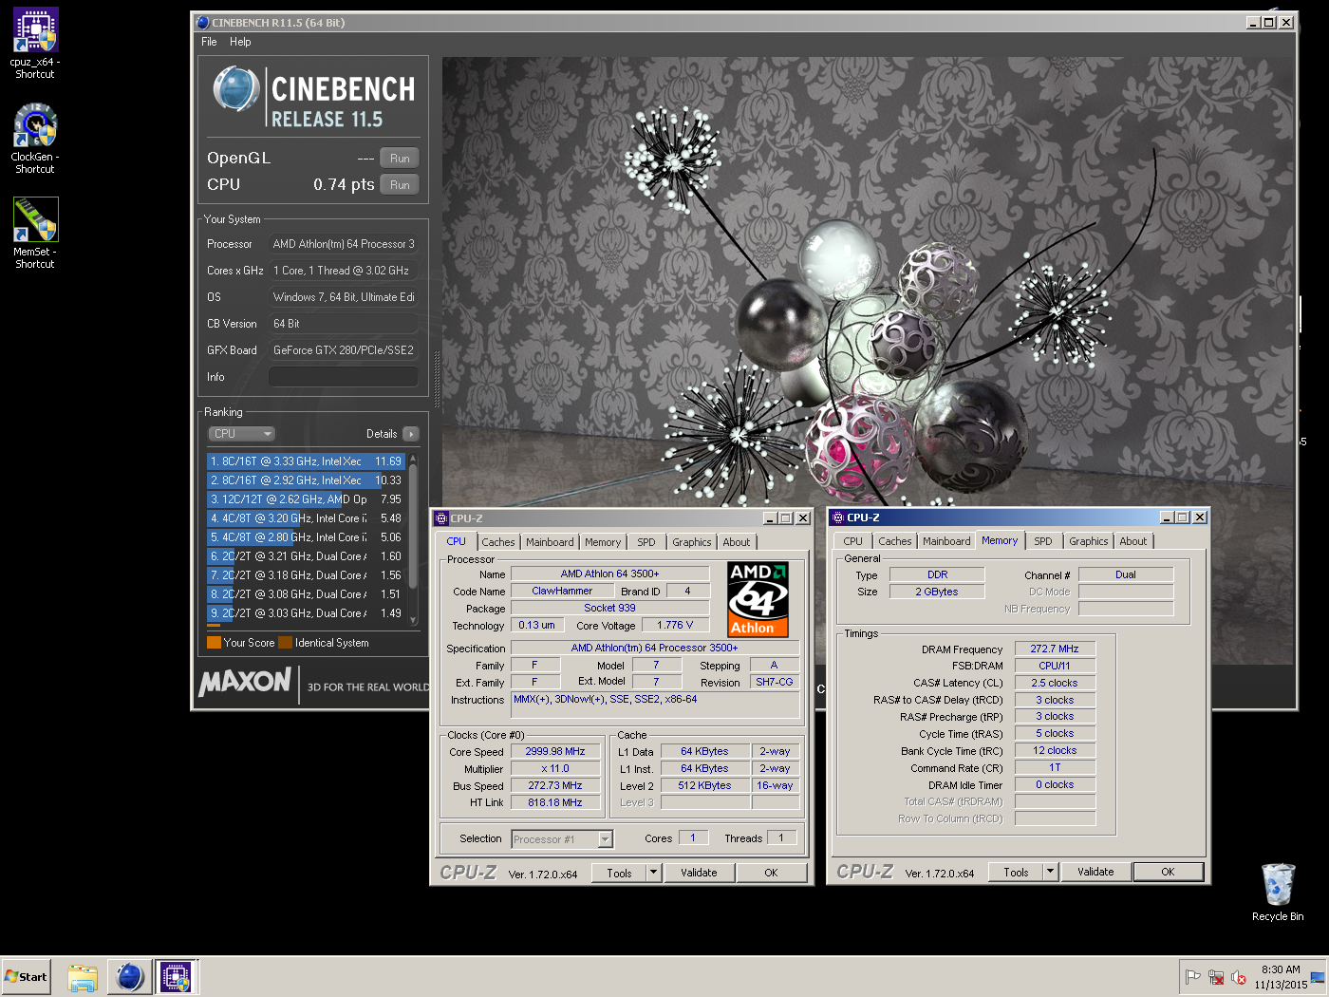Click the Cinebench title bar icon
The image size is (1329, 997).
(x=202, y=22)
